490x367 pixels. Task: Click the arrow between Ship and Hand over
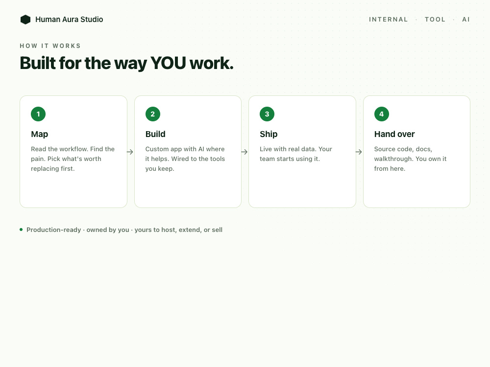[359, 152]
